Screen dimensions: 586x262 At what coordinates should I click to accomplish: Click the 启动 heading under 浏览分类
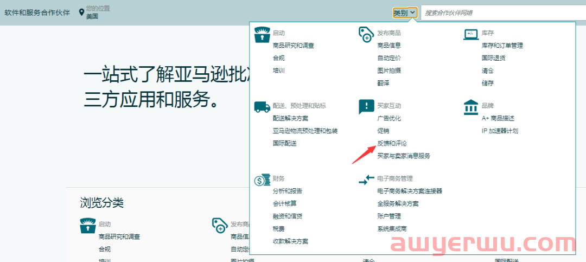tap(105, 224)
